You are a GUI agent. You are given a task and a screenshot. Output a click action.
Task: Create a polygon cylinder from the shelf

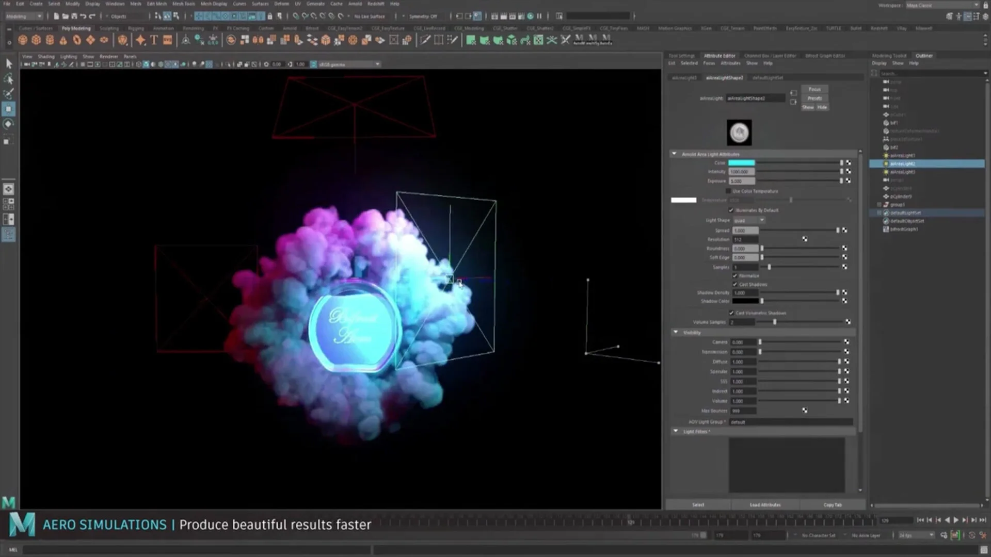[x=50, y=40]
